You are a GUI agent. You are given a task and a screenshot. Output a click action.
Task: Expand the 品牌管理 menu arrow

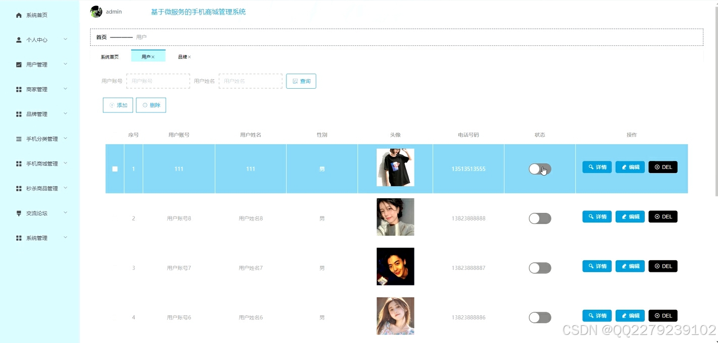(x=66, y=113)
